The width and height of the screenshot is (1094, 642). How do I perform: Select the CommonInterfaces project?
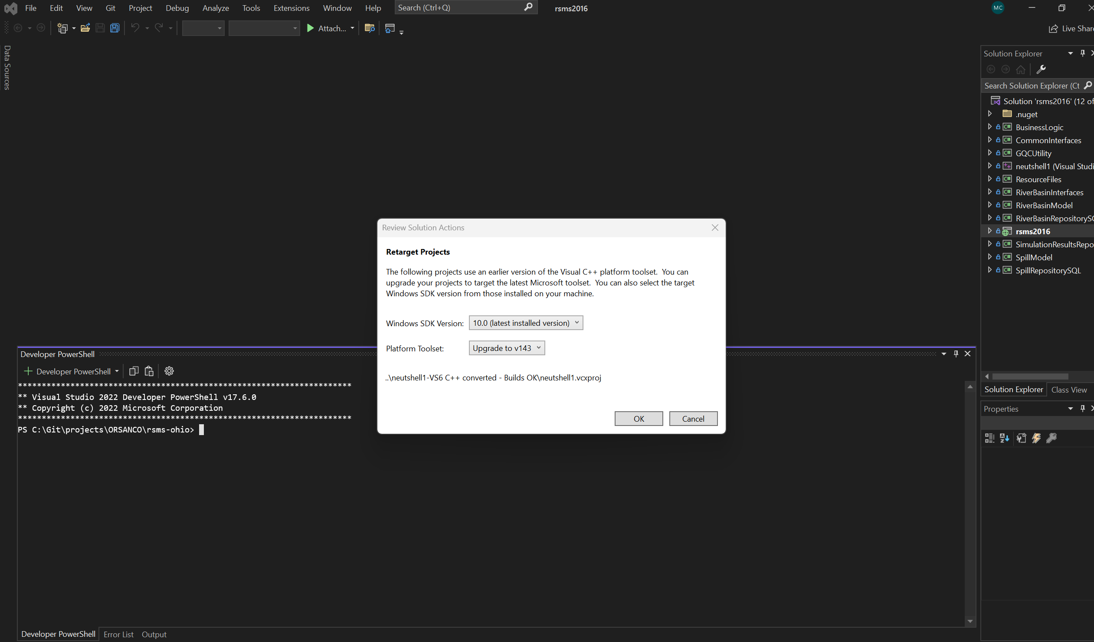coord(1048,140)
